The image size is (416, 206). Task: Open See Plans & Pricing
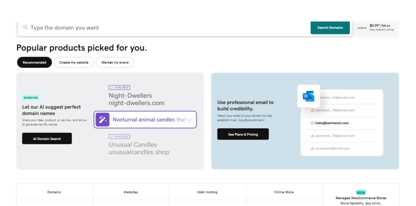243,134
